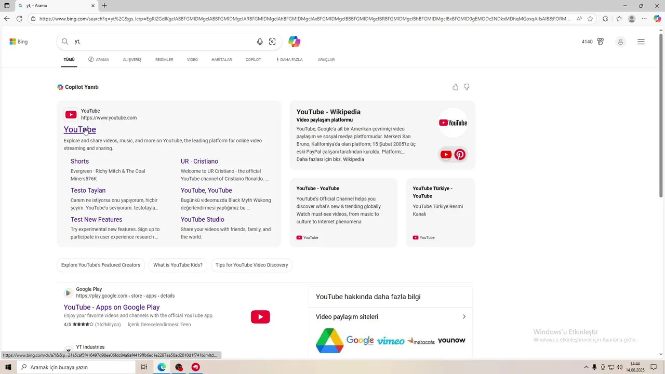The width and height of the screenshot is (665, 374).
Task: Open Edge Settings and more menu
Action: click(644, 19)
